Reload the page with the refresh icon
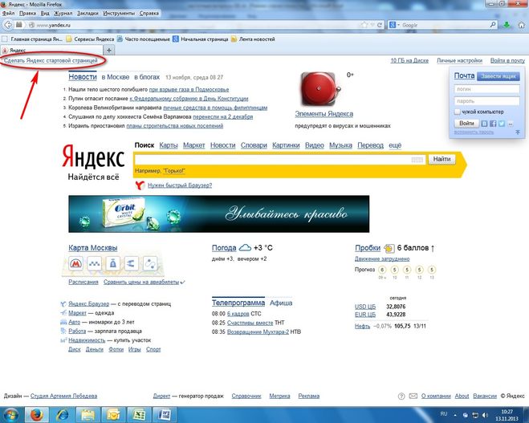Viewport: 529px width, 423px height. click(x=380, y=25)
